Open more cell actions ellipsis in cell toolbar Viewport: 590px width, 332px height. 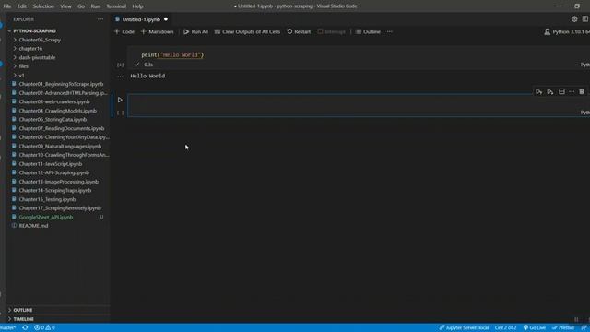click(x=572, y=91)
